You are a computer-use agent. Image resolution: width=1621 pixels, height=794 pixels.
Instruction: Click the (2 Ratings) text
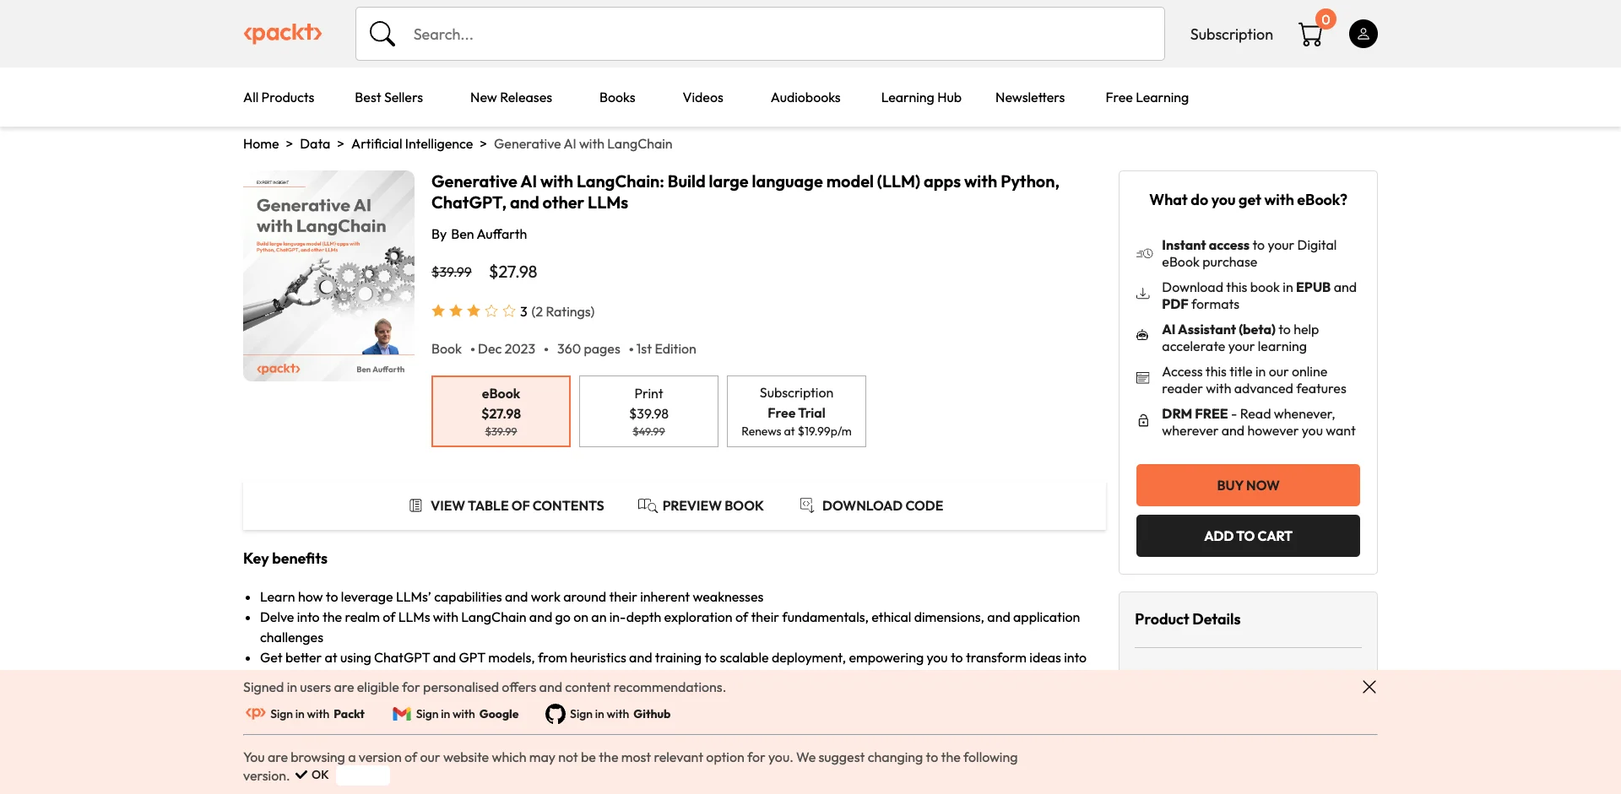563,311
